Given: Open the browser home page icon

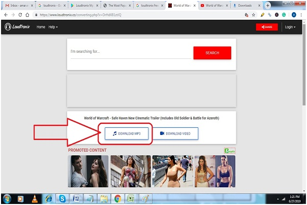Looking at the screenshot, I should click(27, 15).
